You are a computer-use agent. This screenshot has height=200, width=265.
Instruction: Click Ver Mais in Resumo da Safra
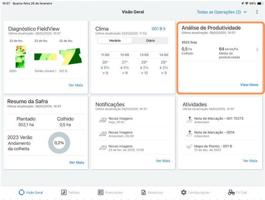click(x=77, y=162)
